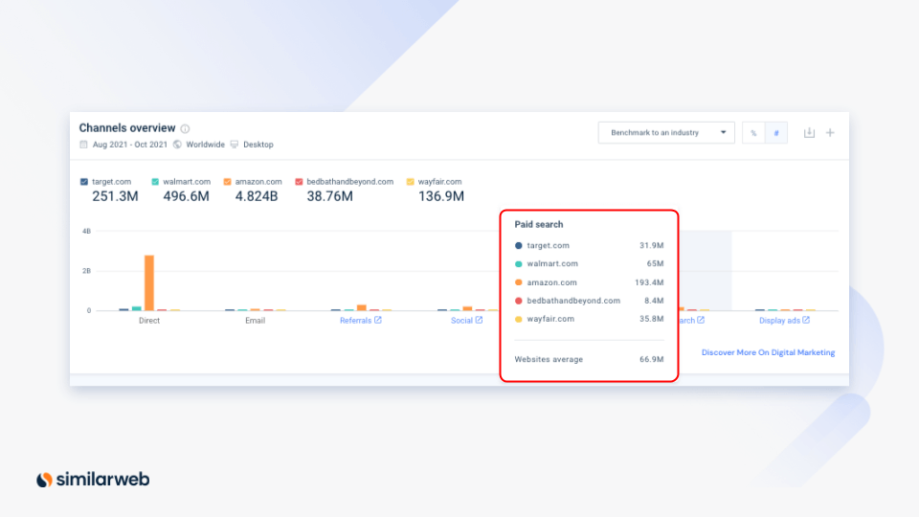Viewport: 919px width, 517px height.
Task: Click the globe icon beside Worldwide
Action: coord(178,145)
